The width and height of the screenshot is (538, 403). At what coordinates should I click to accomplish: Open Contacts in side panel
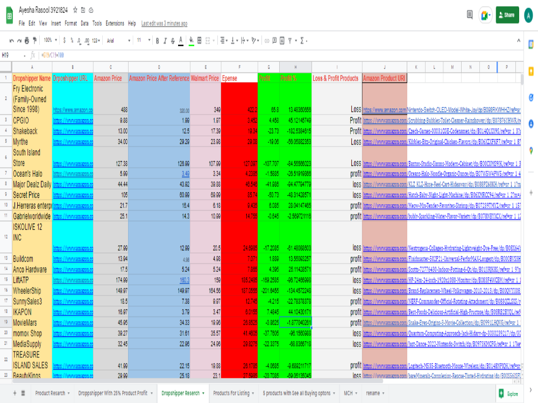tap(531, 124)
